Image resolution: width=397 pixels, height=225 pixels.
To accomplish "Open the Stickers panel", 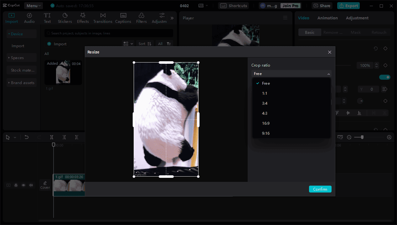I will point(65,17).
